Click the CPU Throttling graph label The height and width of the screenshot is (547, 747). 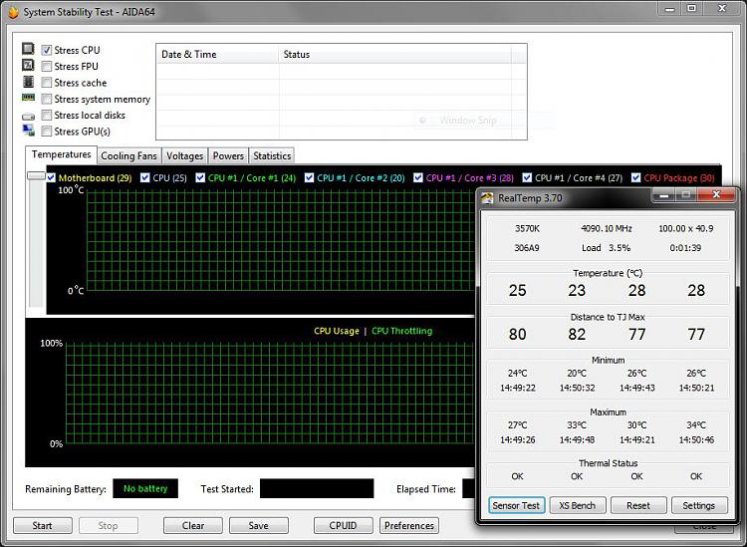(402, 331)
